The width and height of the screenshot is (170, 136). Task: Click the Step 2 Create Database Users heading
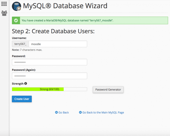point(53,31)
